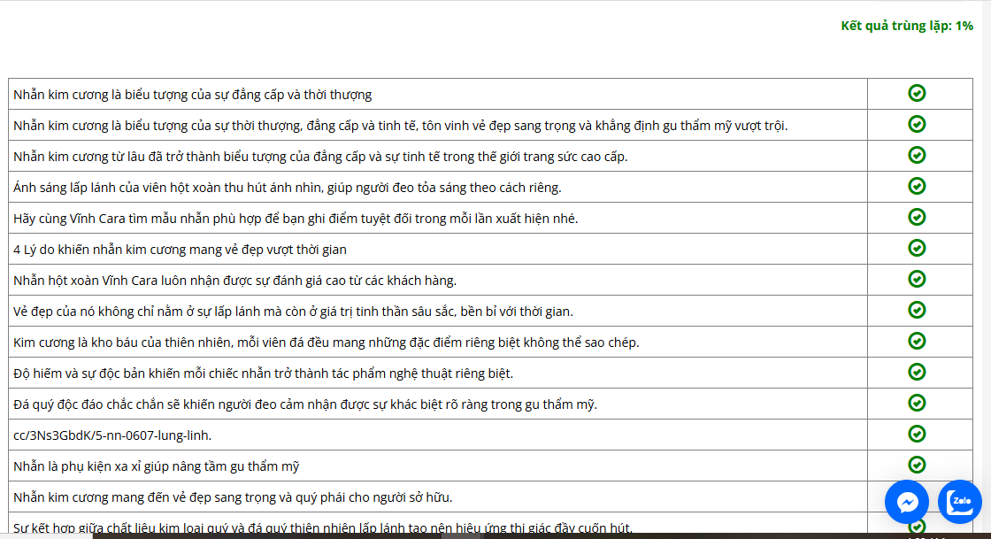
Task: Click check icon for 'Ánh sáng lấp lánh' row
Action: (x=917, y=187)
